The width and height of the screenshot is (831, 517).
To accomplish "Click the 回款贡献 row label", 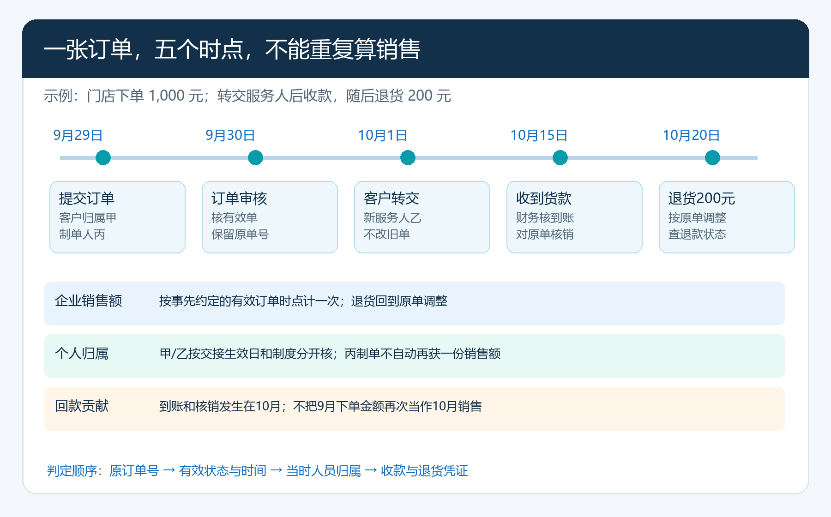I will [x=82, y=406].
